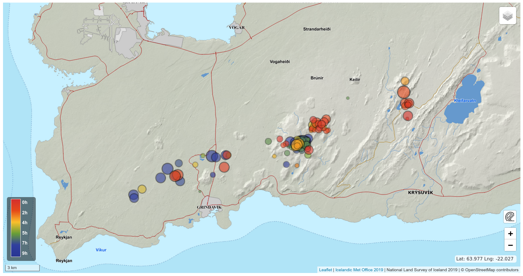Viewport: 523px width, 276px height.
Task: Select the large red quake marker north of Grindavík
Action: click(224, 167)
